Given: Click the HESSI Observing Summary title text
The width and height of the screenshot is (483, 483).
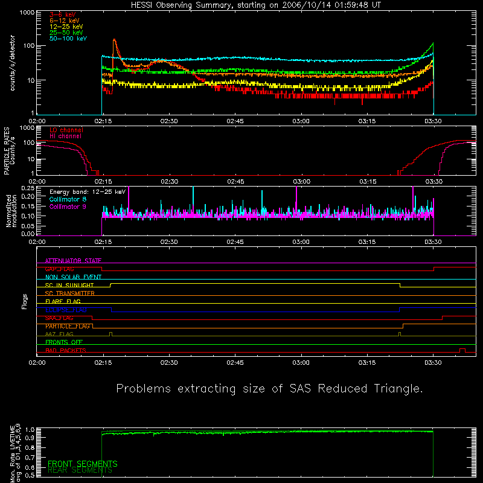Looking at the screenshot, I should (256, 5).
